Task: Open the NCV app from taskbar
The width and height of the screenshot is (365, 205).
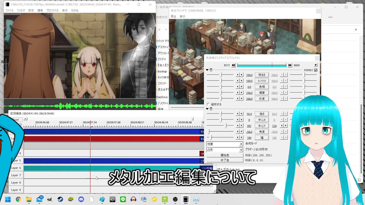Action: [x=113, y=199]
